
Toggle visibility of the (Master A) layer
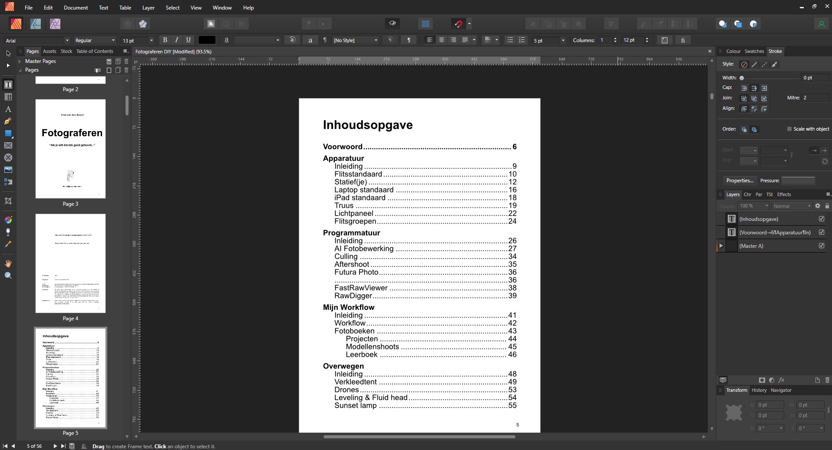(x=822, y=246)
